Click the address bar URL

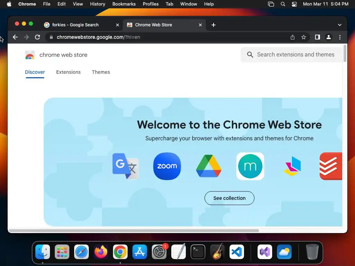point(98,37)
